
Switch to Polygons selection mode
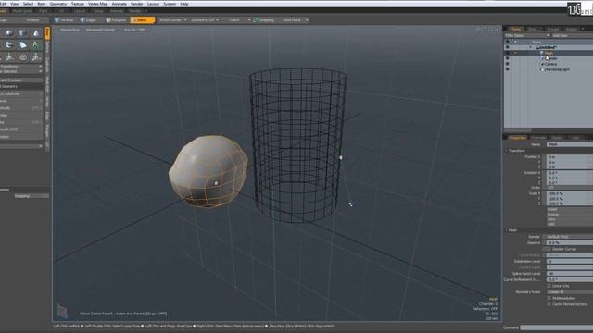[116, 20]
